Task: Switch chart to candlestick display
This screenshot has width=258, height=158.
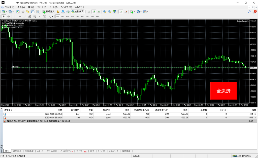Action: coord(94,12)
